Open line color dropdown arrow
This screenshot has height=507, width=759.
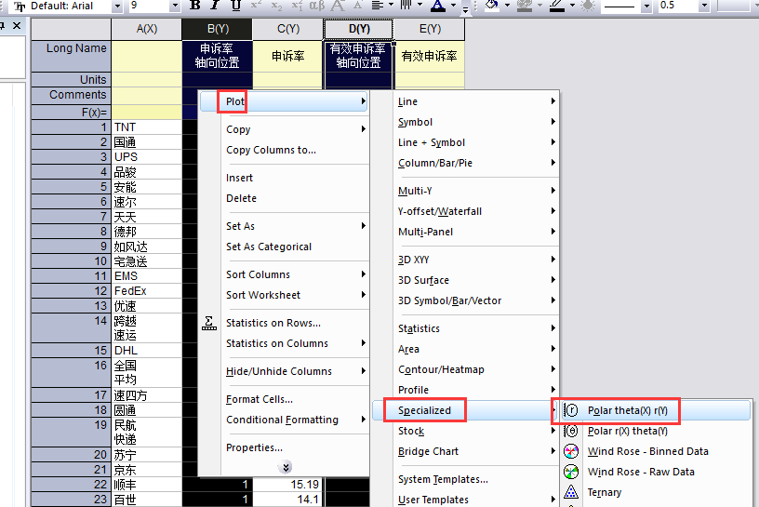pos(573,6)
